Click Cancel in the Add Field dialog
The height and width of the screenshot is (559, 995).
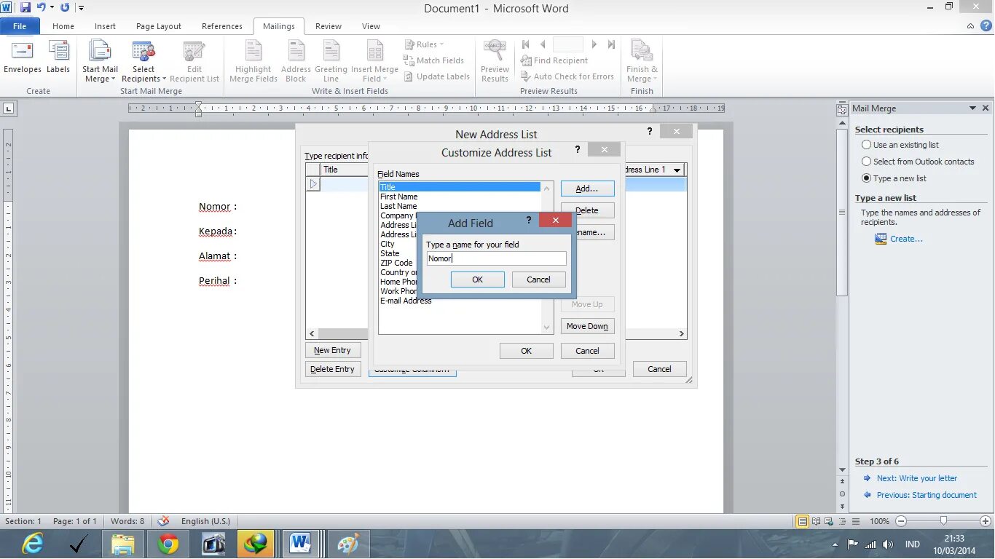539,279
